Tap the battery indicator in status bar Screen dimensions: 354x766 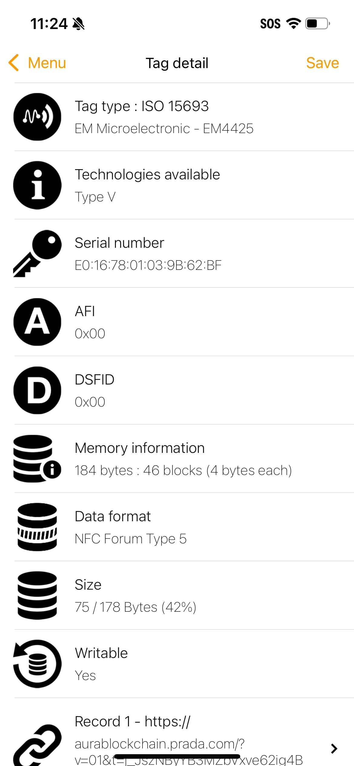coord(317,24)
